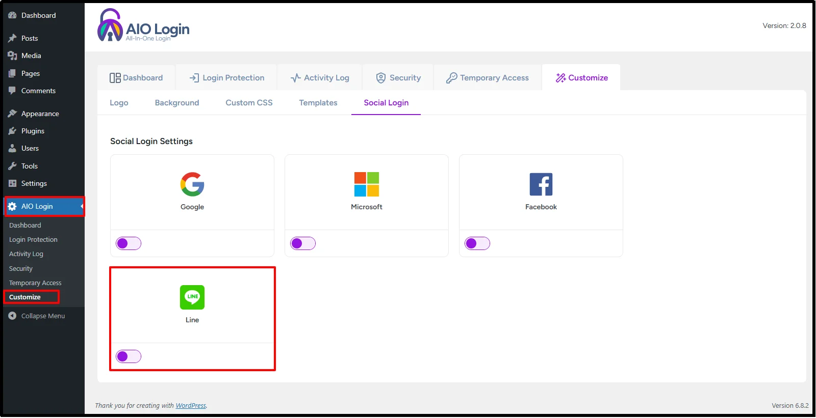The image size is (816, 418).
Task: Click the Customize magic wand icon
Action: pos(560,78)
